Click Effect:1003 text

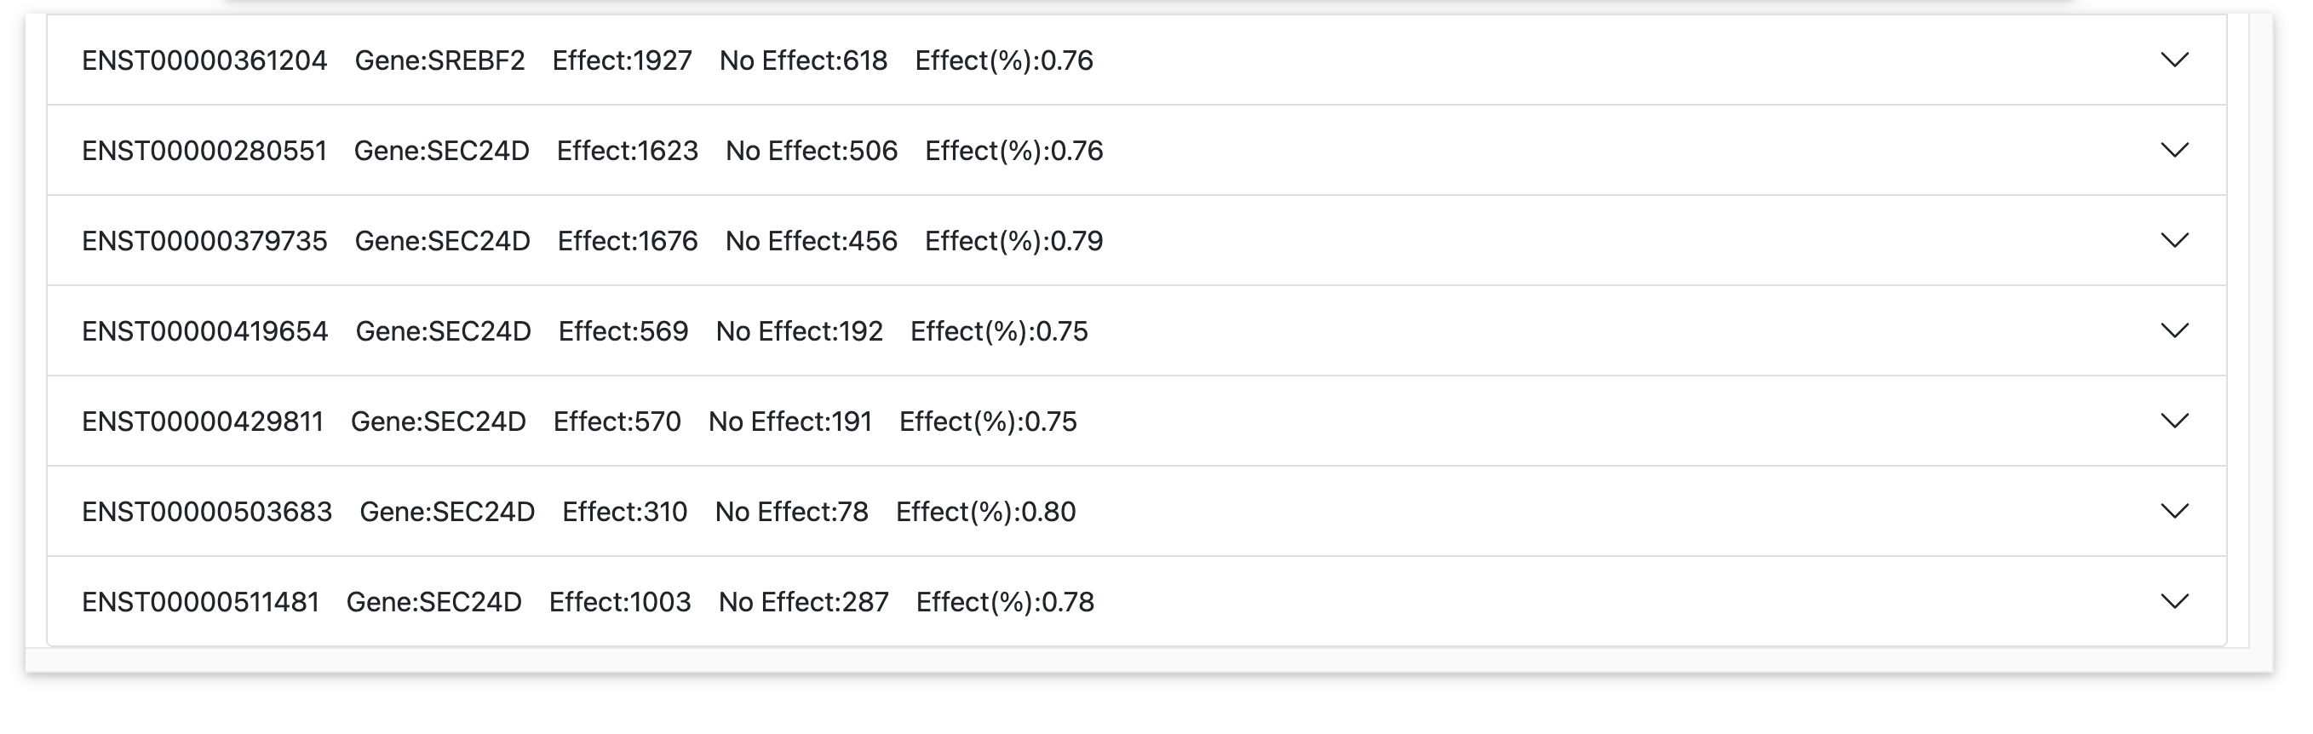coord(621,601)
